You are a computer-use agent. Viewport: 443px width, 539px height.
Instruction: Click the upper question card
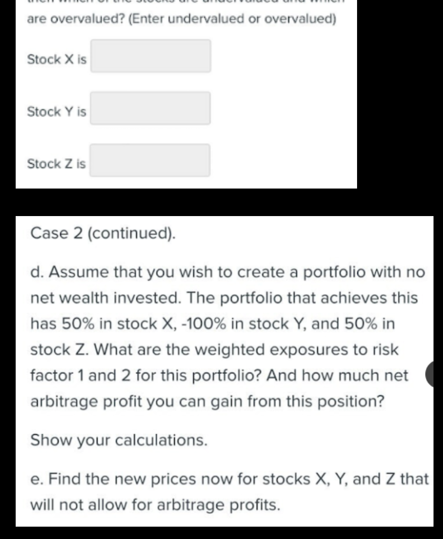[185, 95]
